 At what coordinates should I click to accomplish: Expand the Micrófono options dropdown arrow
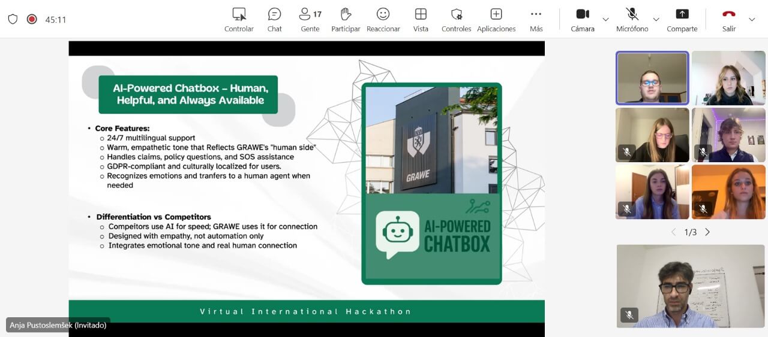pos(656,19)
